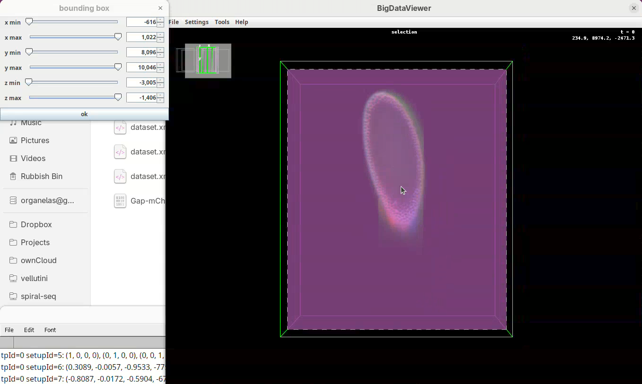
Task: Open the Settings menu in BigDataViewer
Action: 196,22
